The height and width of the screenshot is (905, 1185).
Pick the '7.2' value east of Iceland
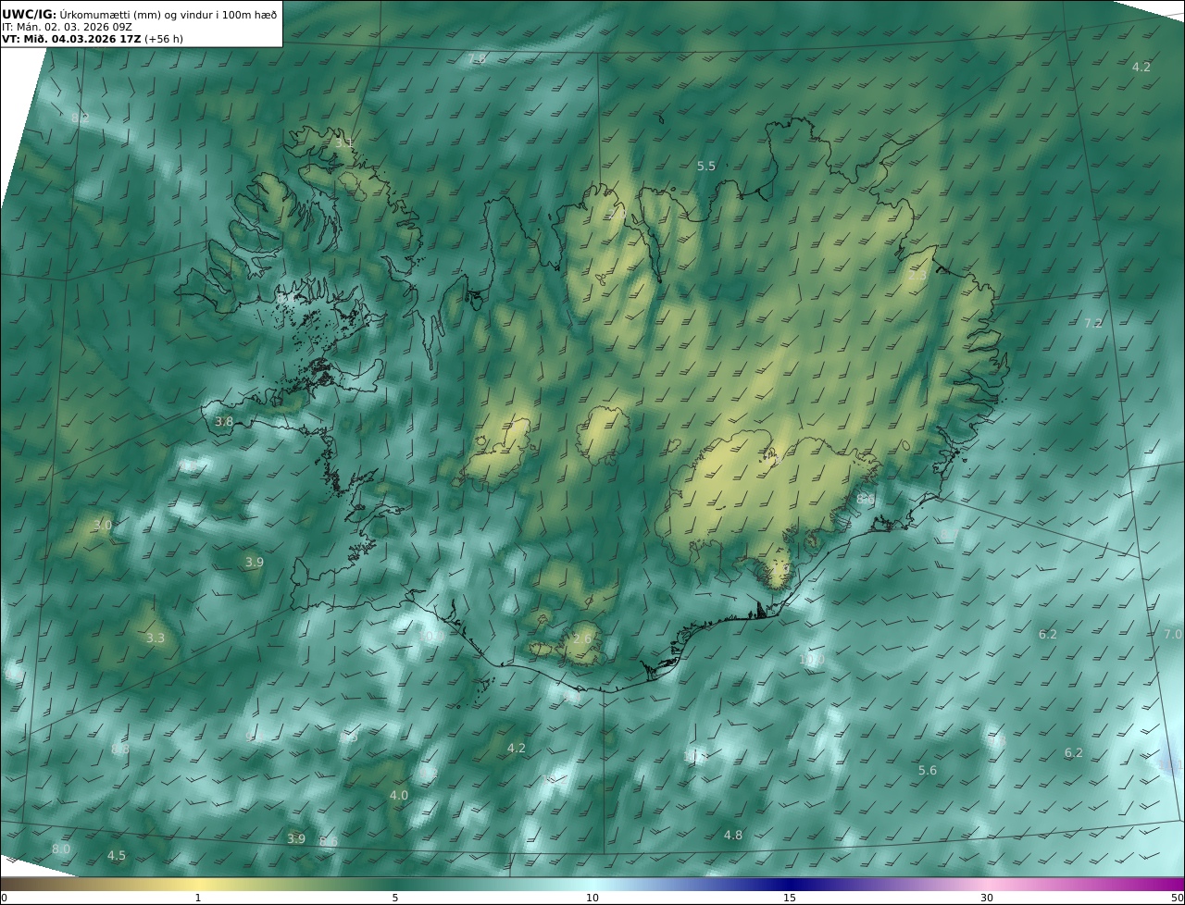1093,323
